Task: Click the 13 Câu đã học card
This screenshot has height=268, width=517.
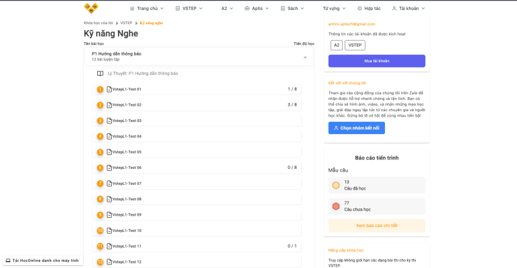Action: 377,186
